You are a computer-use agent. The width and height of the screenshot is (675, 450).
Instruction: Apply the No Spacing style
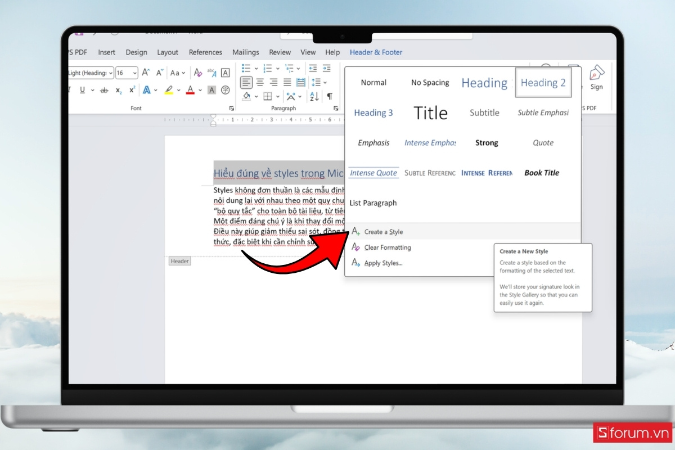(x=430, y=83)
